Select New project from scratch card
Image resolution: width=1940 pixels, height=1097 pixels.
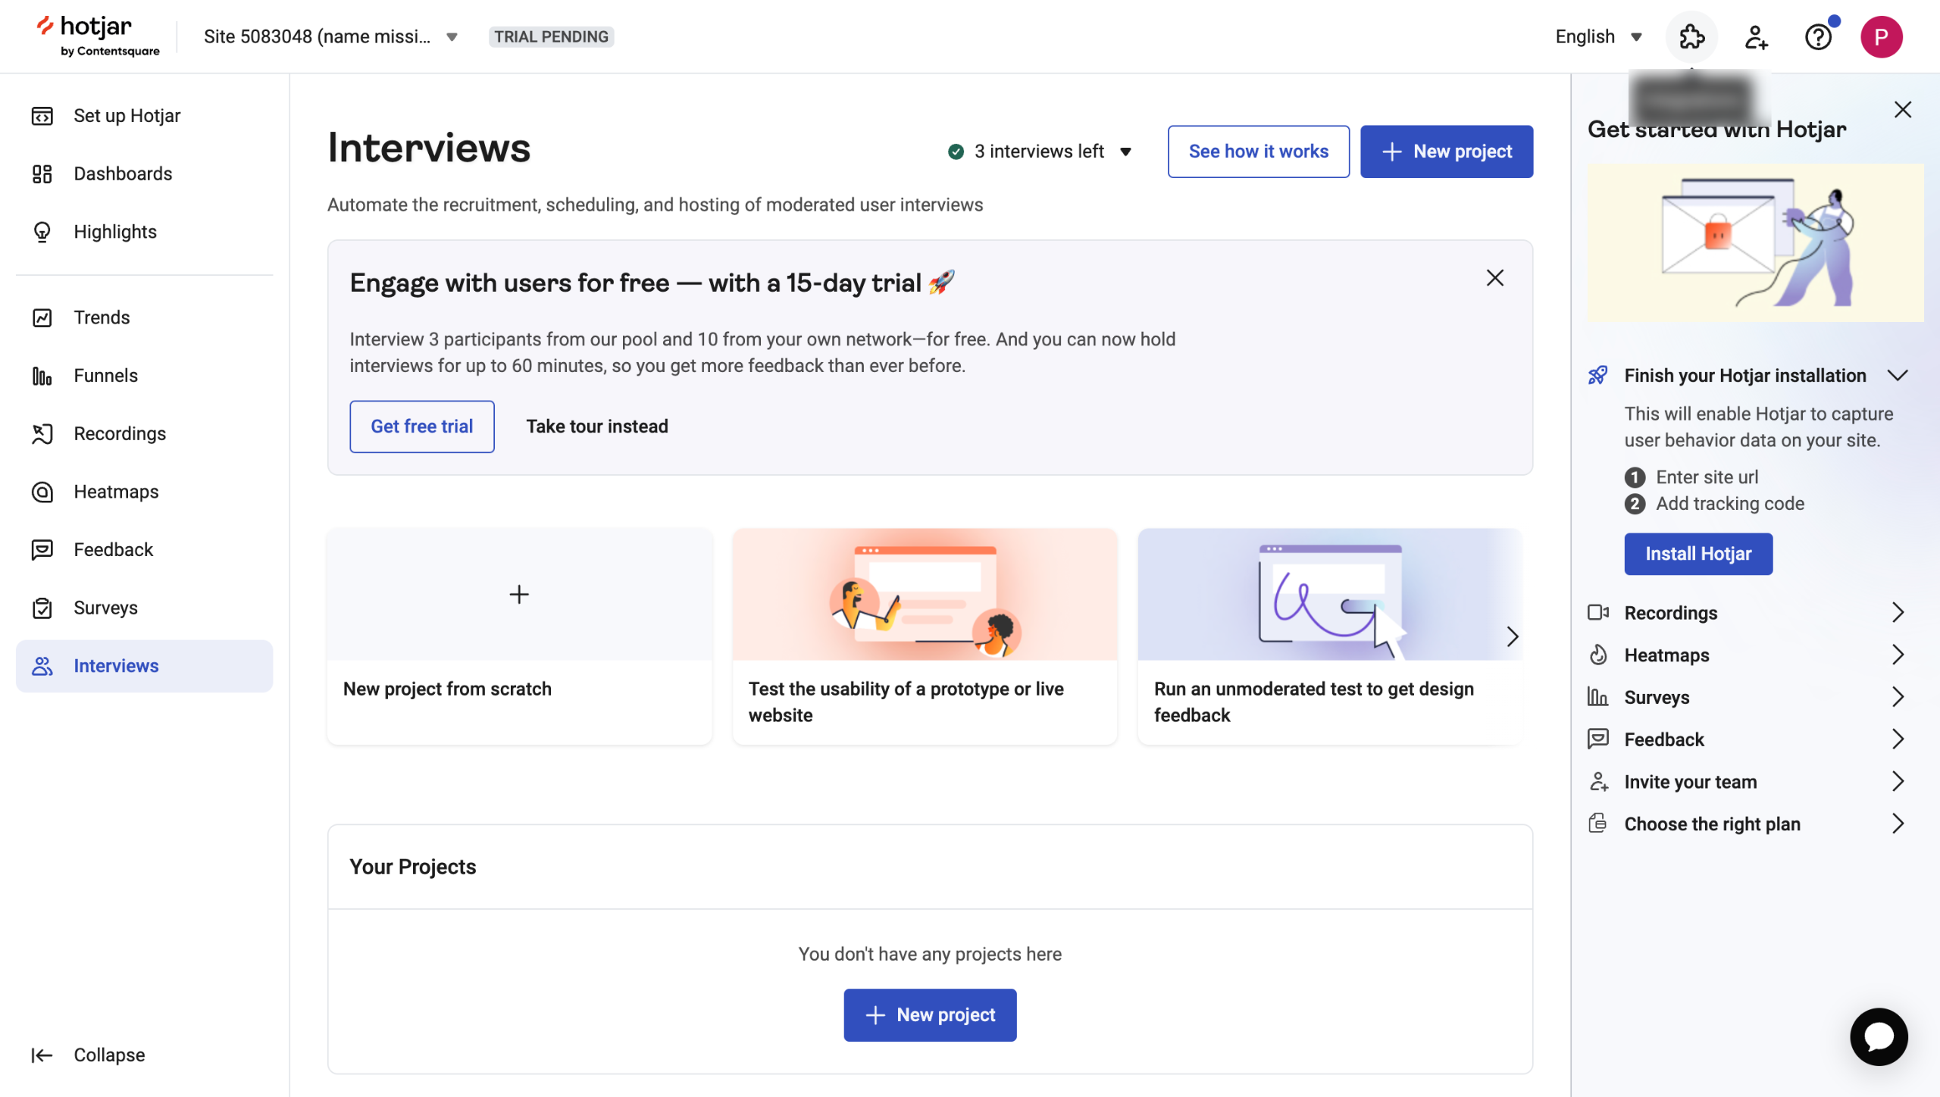[519, 635]
